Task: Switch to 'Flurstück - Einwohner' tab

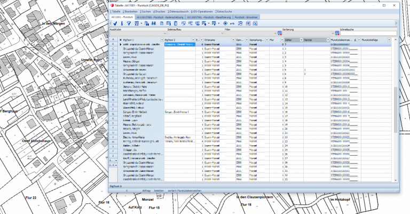Action: click(x=246, y=17)
